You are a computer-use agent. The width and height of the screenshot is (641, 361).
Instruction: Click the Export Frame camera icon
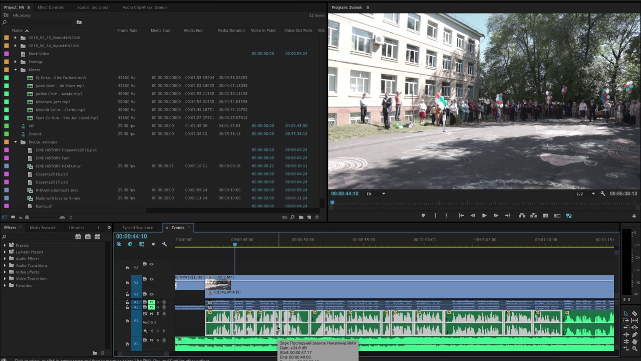point(545,216)
